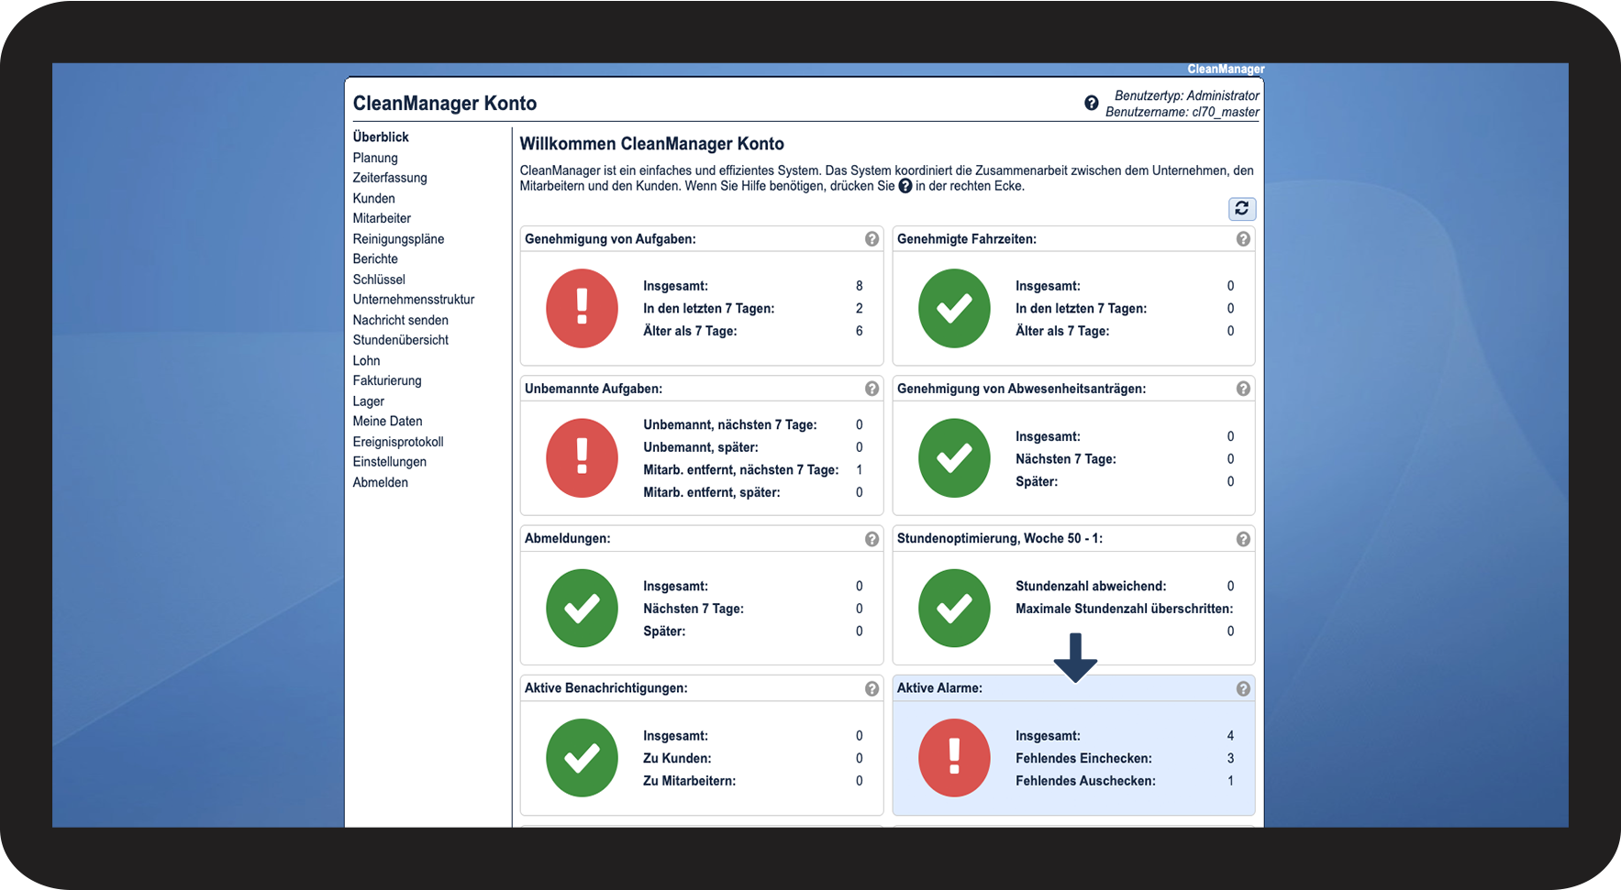This screenshot has height=890, width=1621.
Task: Click the refresh icon above the dashboard panels
Action: point(1241,209)
